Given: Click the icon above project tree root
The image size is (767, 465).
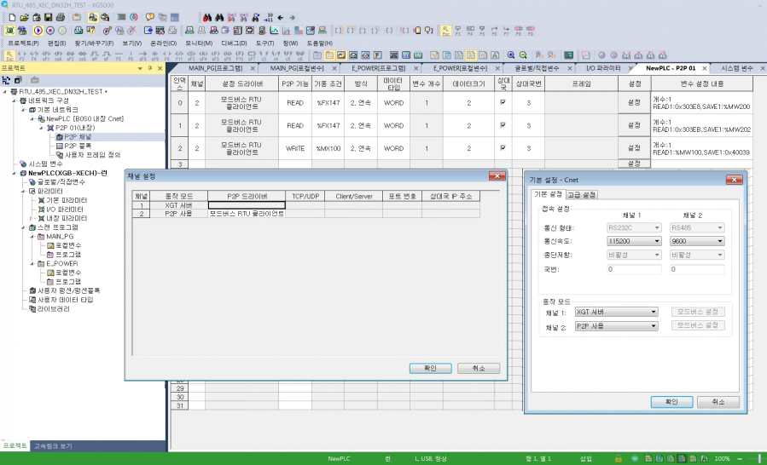Looking at the screenshot, I should click(x=6, y=80).
